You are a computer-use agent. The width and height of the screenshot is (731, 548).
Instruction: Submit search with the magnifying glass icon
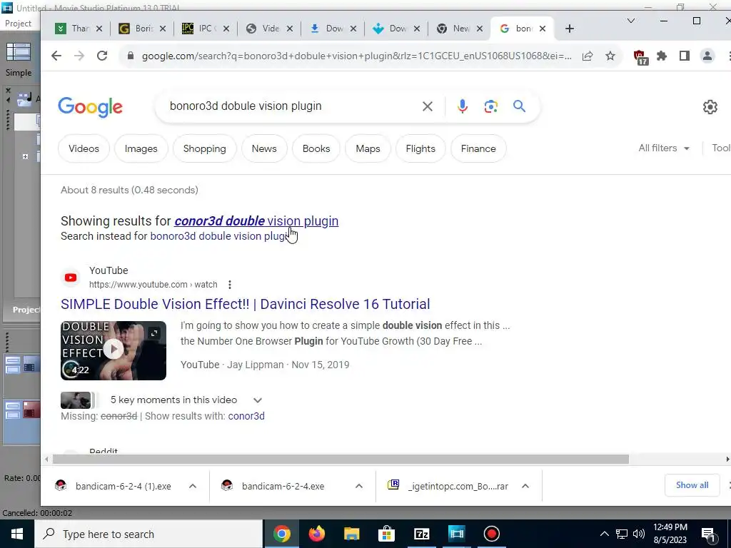click(520, 106)
